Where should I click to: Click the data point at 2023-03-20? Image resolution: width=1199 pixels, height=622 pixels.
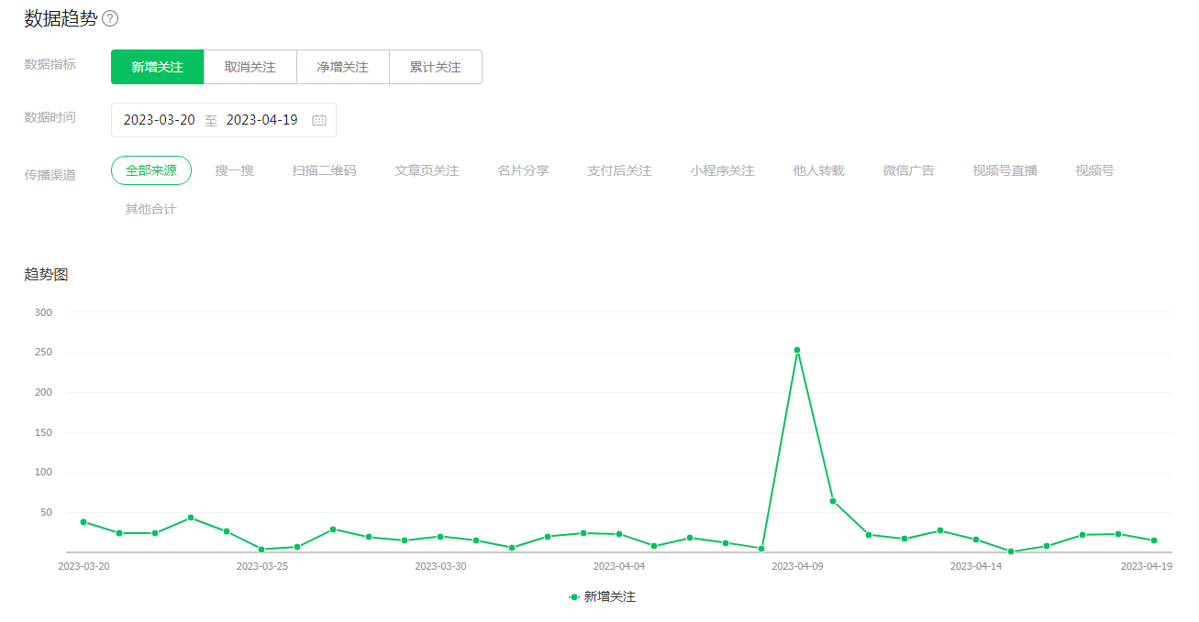click(83, 522)
